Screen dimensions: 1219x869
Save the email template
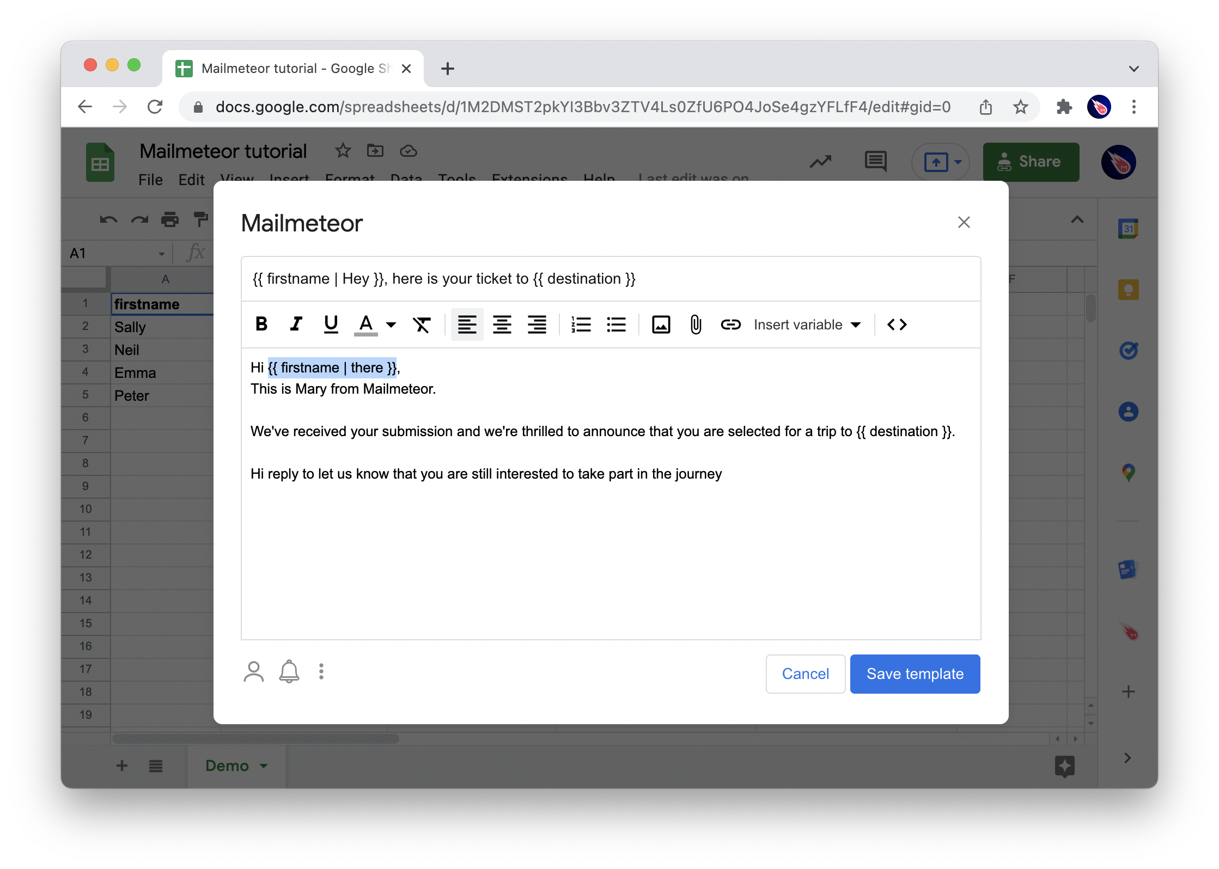[x=915, y=674]
